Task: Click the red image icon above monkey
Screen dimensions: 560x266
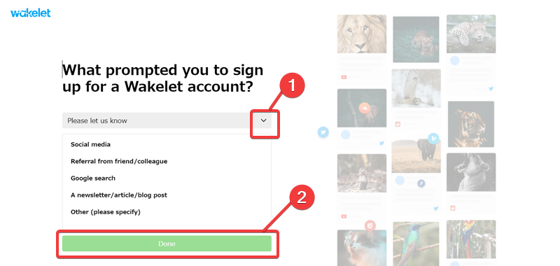Action: click(370, 225)
